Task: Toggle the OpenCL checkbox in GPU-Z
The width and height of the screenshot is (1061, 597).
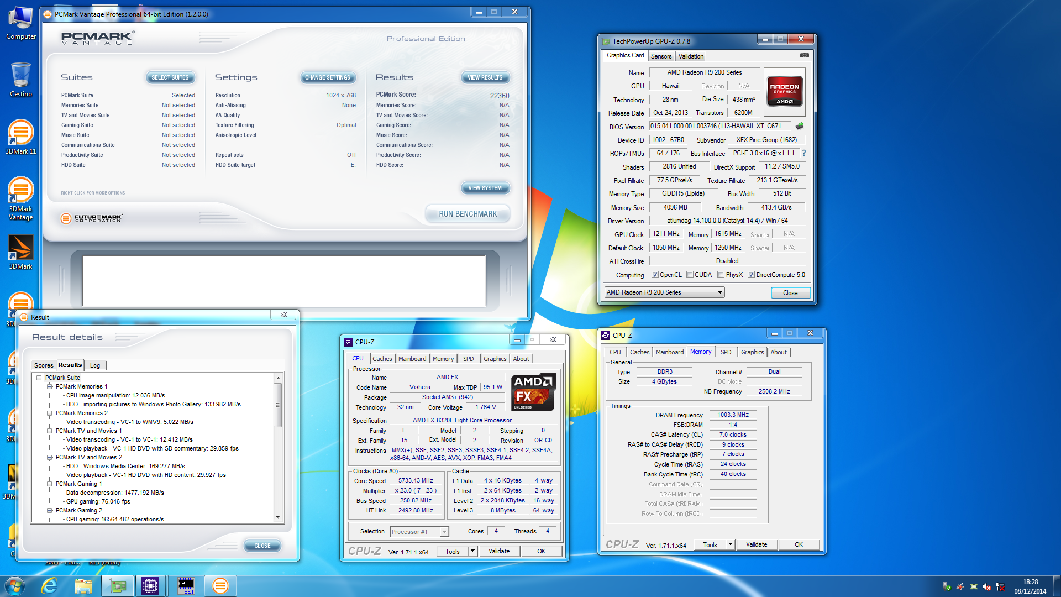Action: (655, 275)
